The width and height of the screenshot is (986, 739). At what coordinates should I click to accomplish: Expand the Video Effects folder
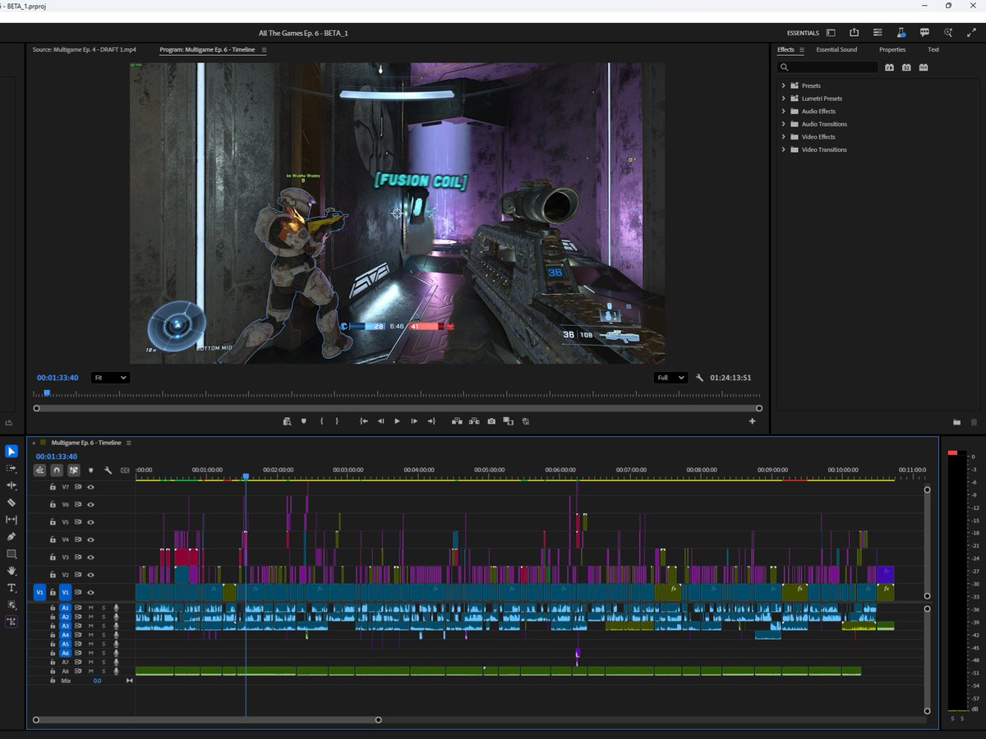[x=784, y=137]
